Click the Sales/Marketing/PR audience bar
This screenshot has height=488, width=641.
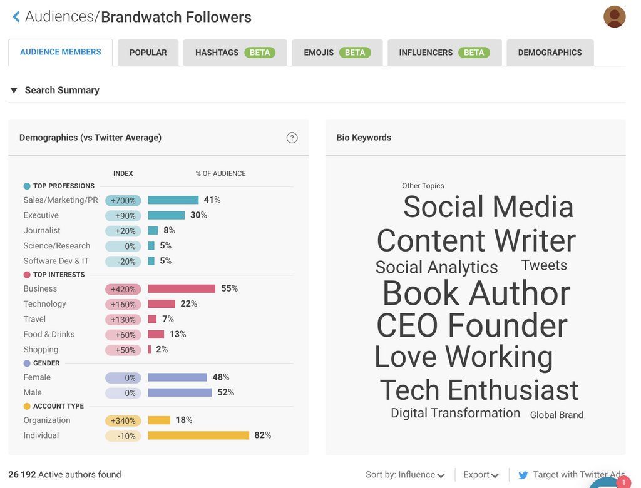(173, 200)
